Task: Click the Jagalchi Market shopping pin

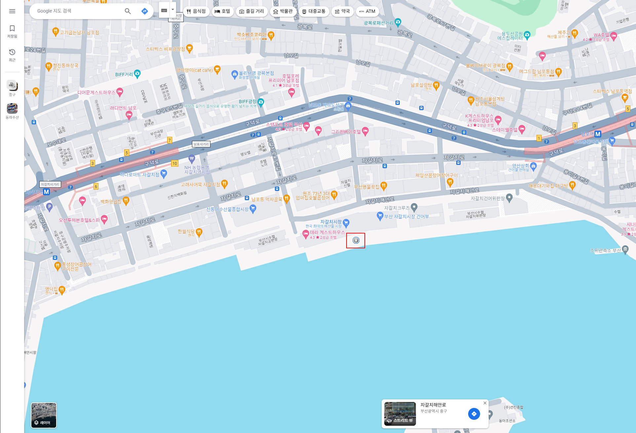Action: tap(346, 223)
